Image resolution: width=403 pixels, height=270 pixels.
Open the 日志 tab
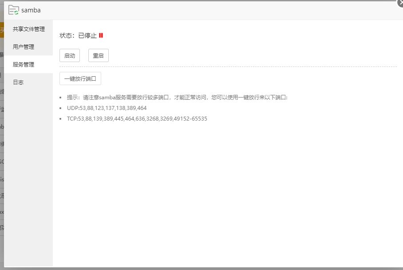(28, 82)
